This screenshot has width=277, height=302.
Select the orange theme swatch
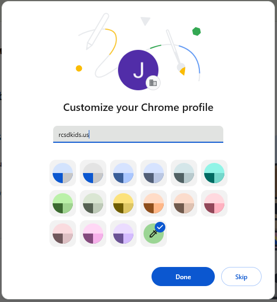coord(154,203)
